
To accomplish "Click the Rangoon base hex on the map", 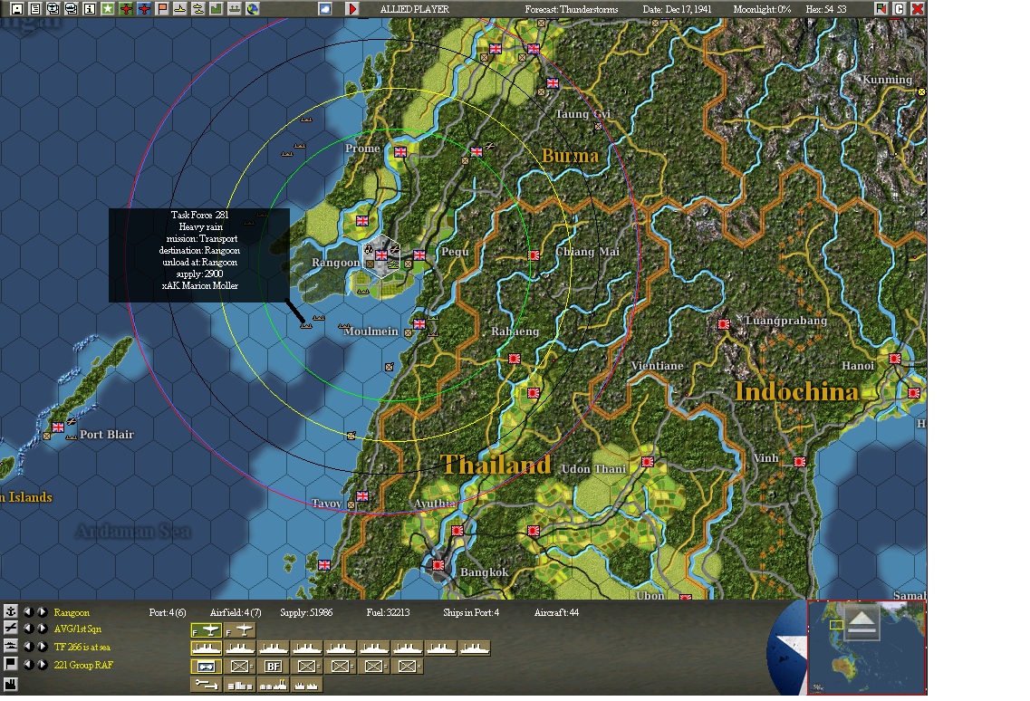I will point(381,255).
